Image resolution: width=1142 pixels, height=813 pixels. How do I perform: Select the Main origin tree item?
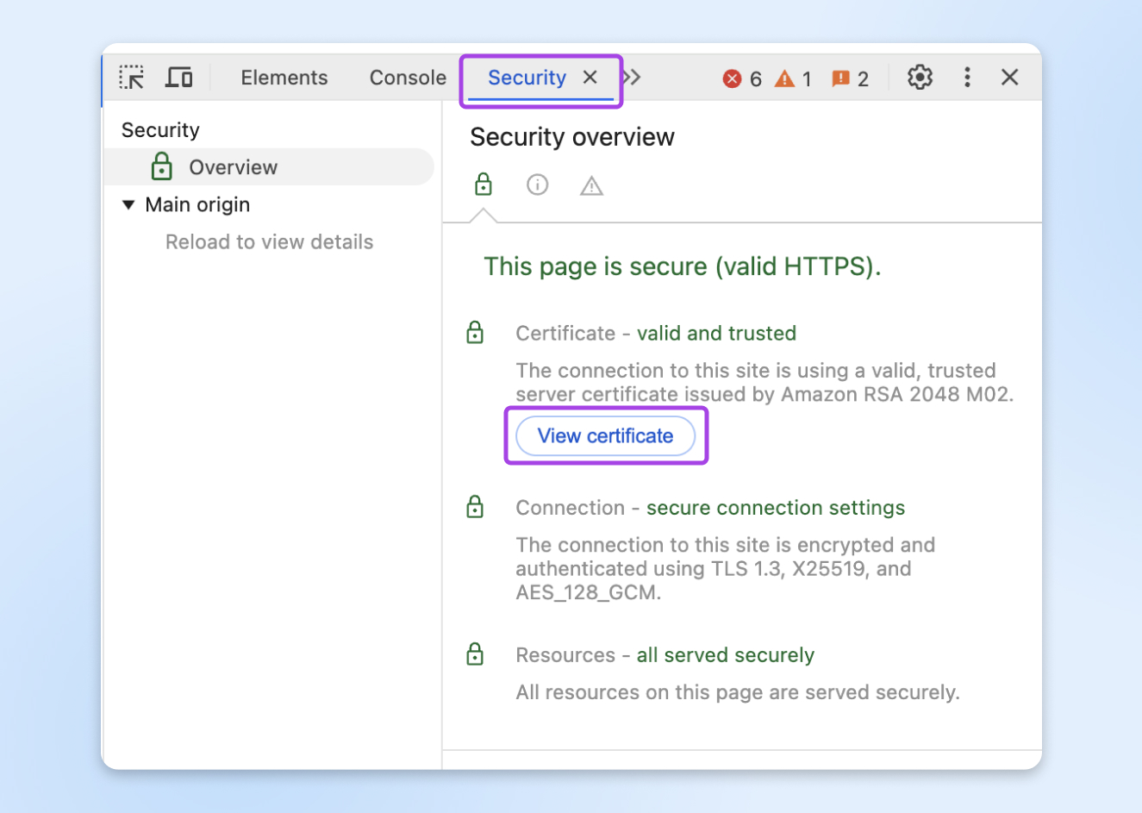pos(195,204)
